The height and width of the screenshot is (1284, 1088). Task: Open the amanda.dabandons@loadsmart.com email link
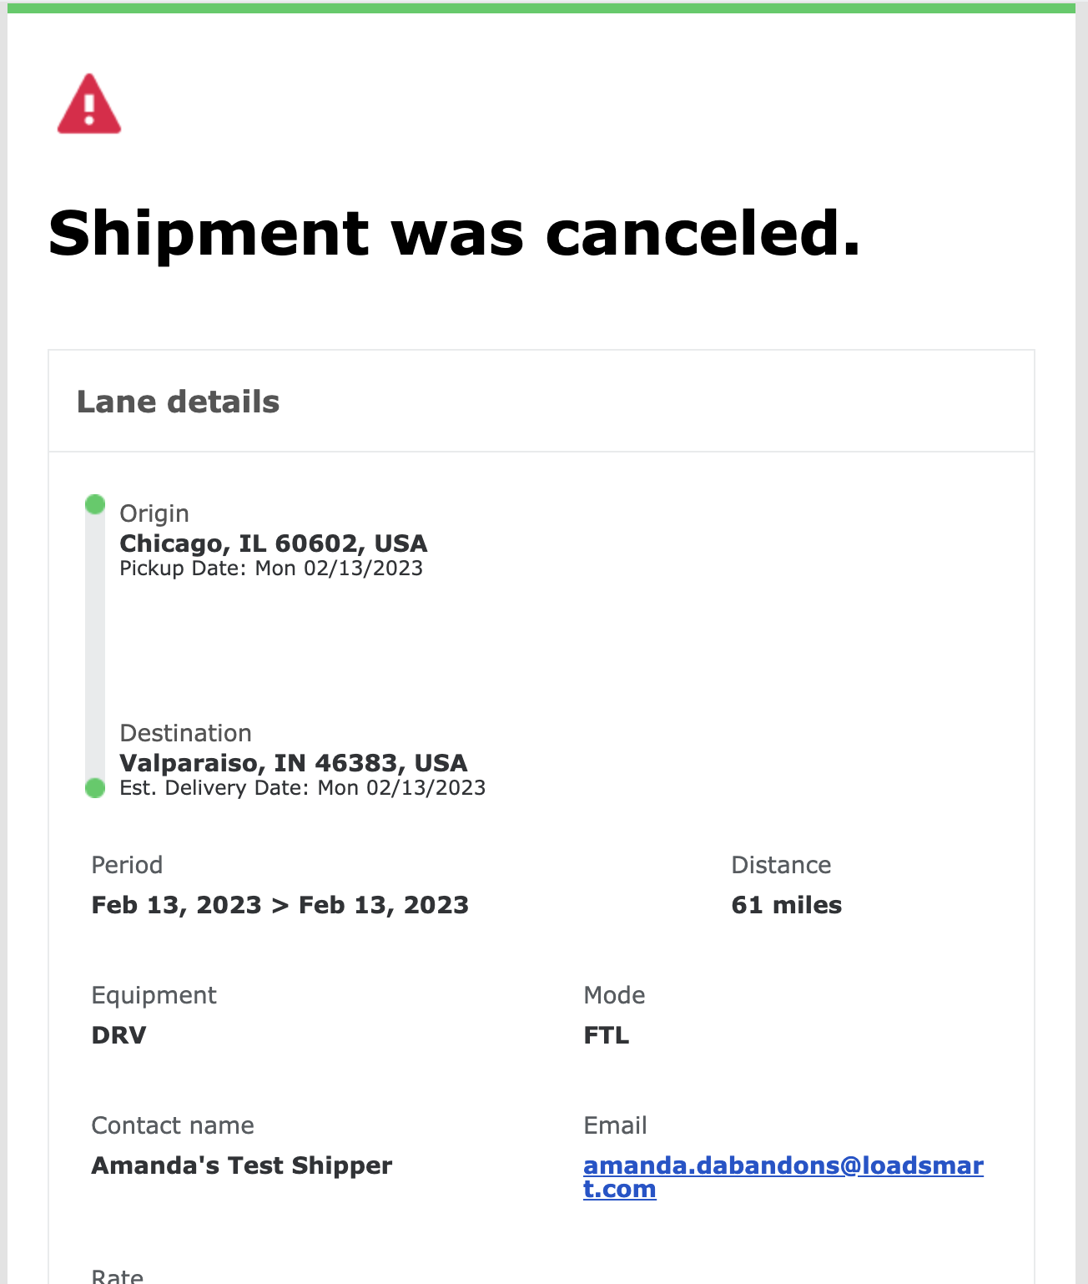(x=783, y=1177)
